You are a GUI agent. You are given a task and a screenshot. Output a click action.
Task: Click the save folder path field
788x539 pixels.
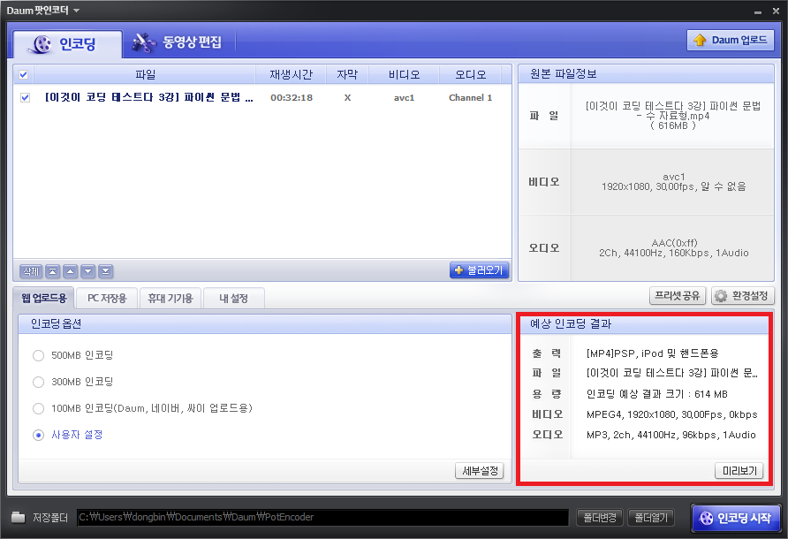(322, 518)
